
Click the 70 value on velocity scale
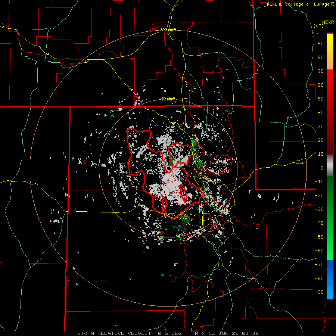(x=321, y=71)
